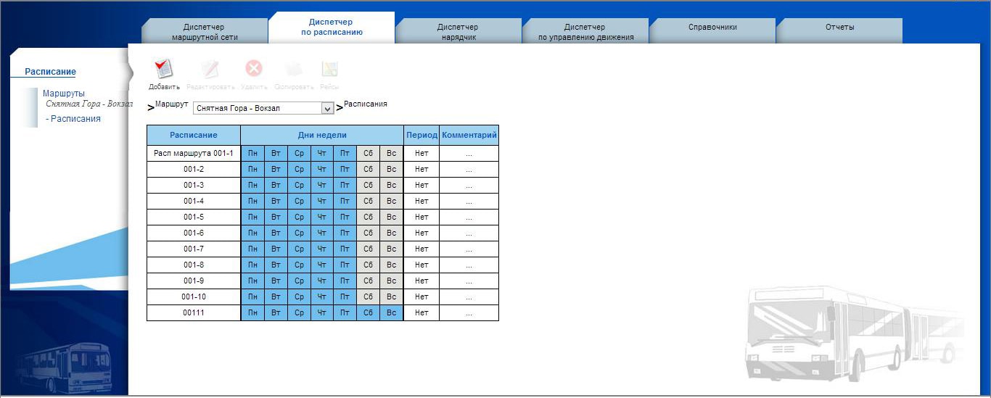Click the Скопировать (Copy) icon
This screenshot has height=398, width=991.
pyautogui.click(x=294, y=70)
